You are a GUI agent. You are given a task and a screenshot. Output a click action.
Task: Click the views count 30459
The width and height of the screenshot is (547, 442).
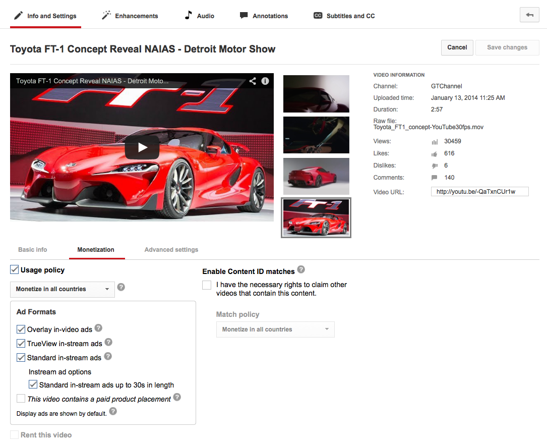452,141
